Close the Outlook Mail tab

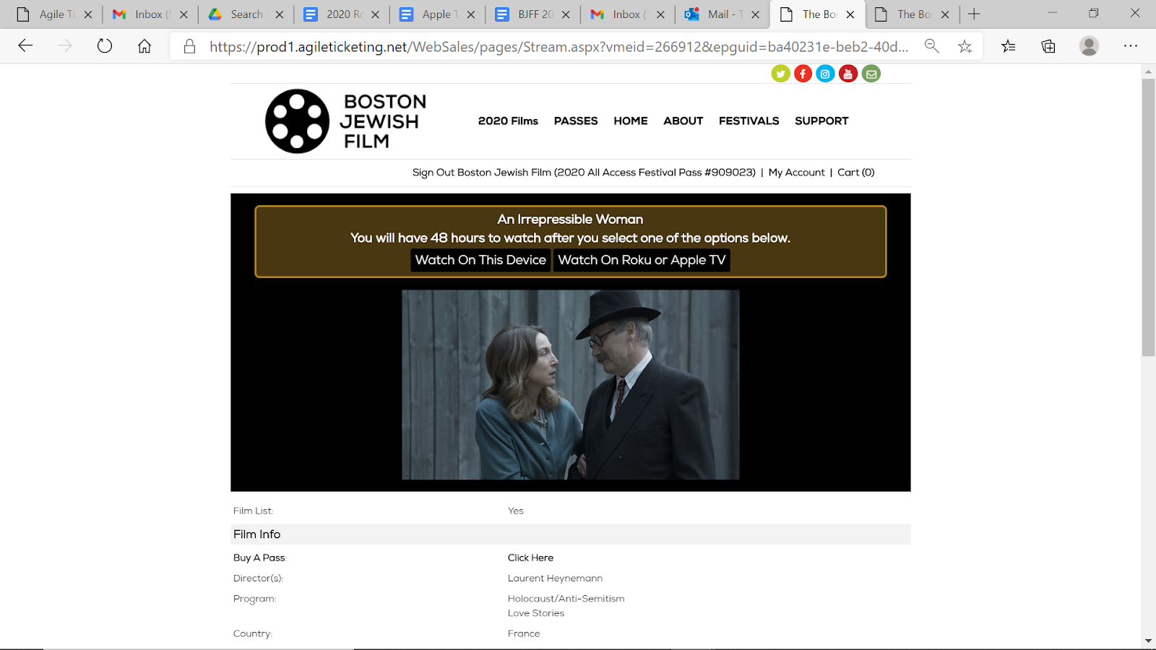point(756,14)
